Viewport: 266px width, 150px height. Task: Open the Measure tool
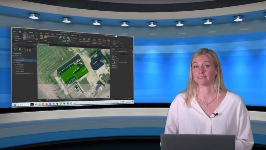80,40
